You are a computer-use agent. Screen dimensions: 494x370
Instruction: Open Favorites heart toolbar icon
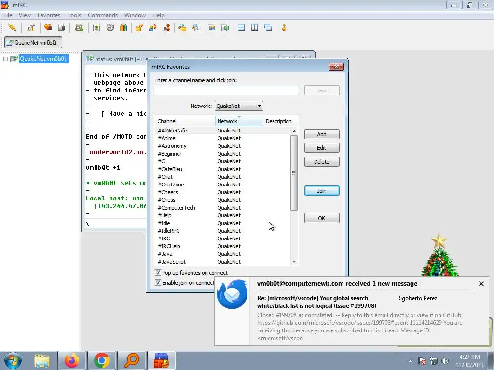tap(48, 27)
